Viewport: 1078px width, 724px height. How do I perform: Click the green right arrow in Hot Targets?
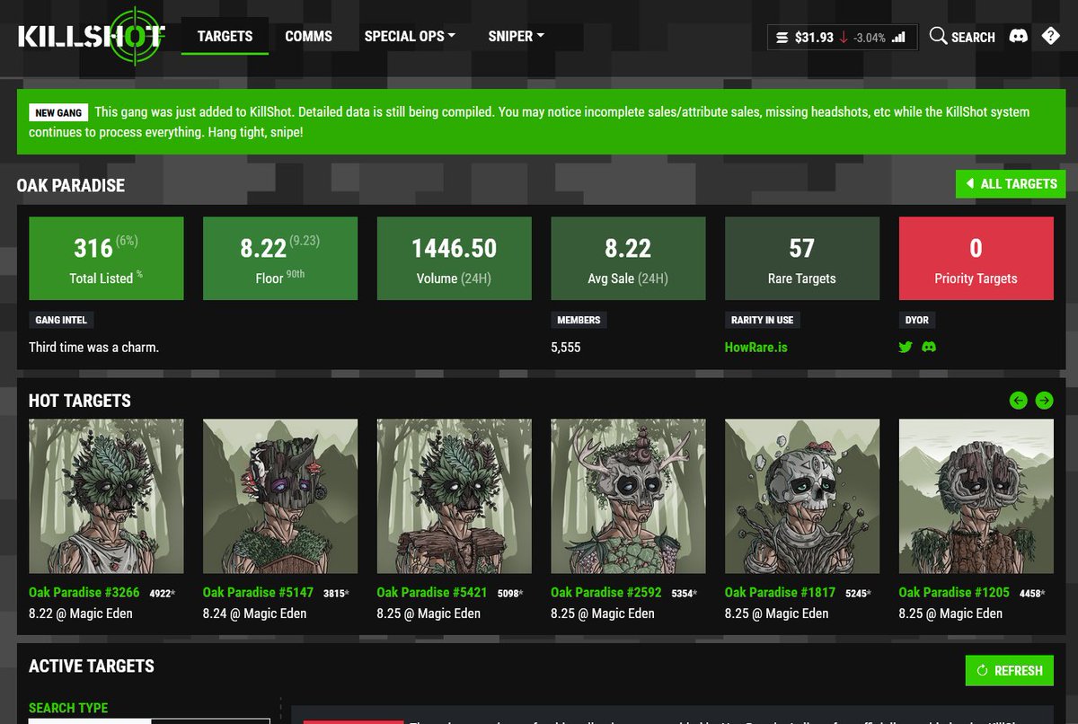pos(1044,401)
